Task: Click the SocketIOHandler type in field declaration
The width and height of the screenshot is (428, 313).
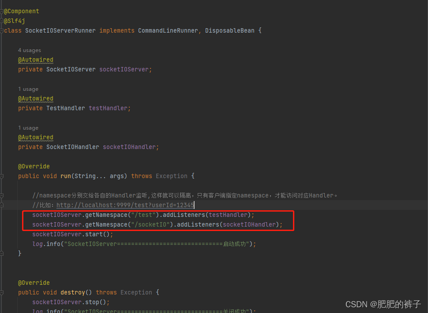Action: coord(73,147)
